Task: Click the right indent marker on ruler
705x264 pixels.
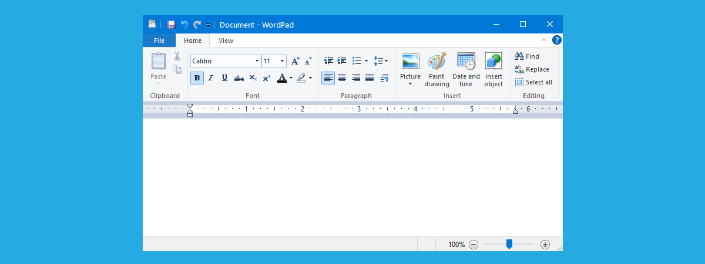Action: point(515,110)
